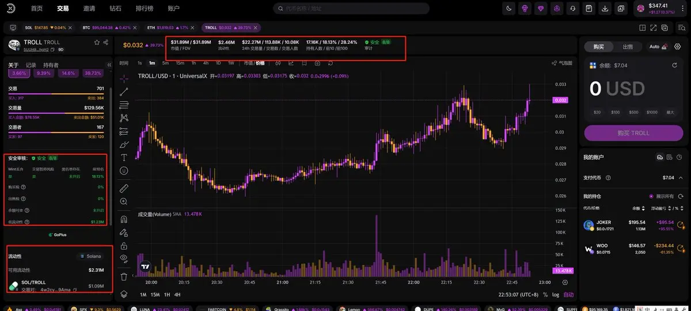The image size is (691, 311).
Task: Toggle the dark mode moon icon
Action: coord(509,9)
